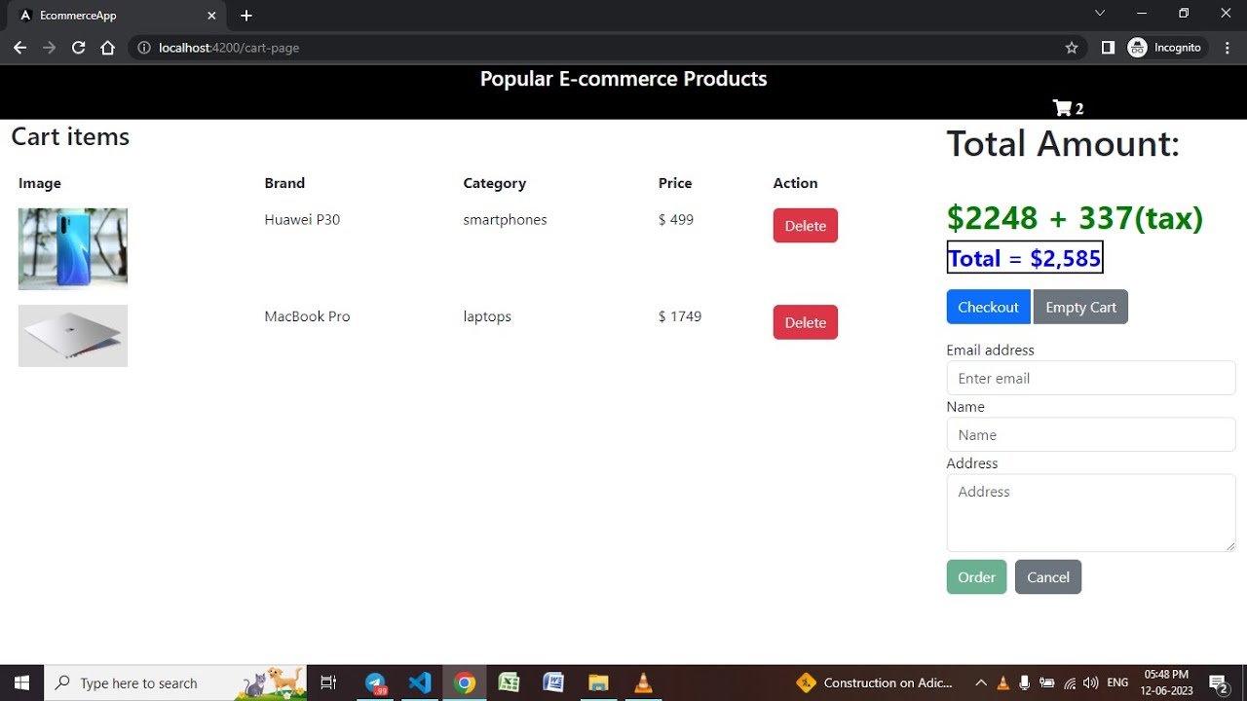Delete the Huawei P30 item
Screen dimensions: 1247x701
[806, 226]
